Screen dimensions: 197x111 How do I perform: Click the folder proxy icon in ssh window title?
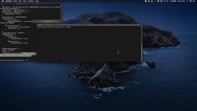(x=44, y=25)
